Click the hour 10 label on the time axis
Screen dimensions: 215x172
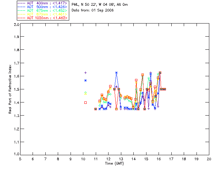coord(83,159)
